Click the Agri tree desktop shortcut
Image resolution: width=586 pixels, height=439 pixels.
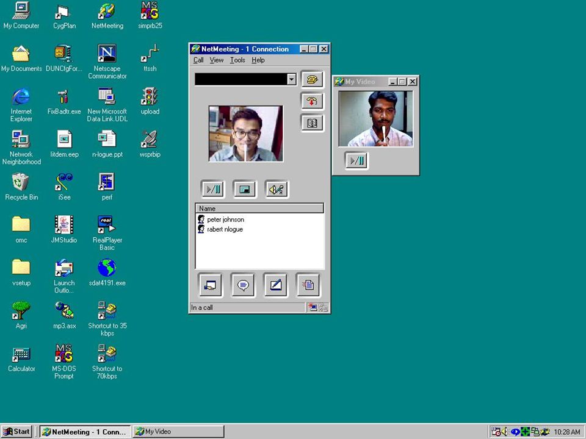[21, 316]
